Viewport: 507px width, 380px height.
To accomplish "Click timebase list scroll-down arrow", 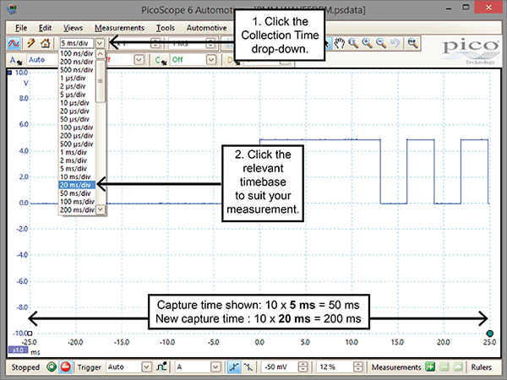I will (x=101, y=209).
